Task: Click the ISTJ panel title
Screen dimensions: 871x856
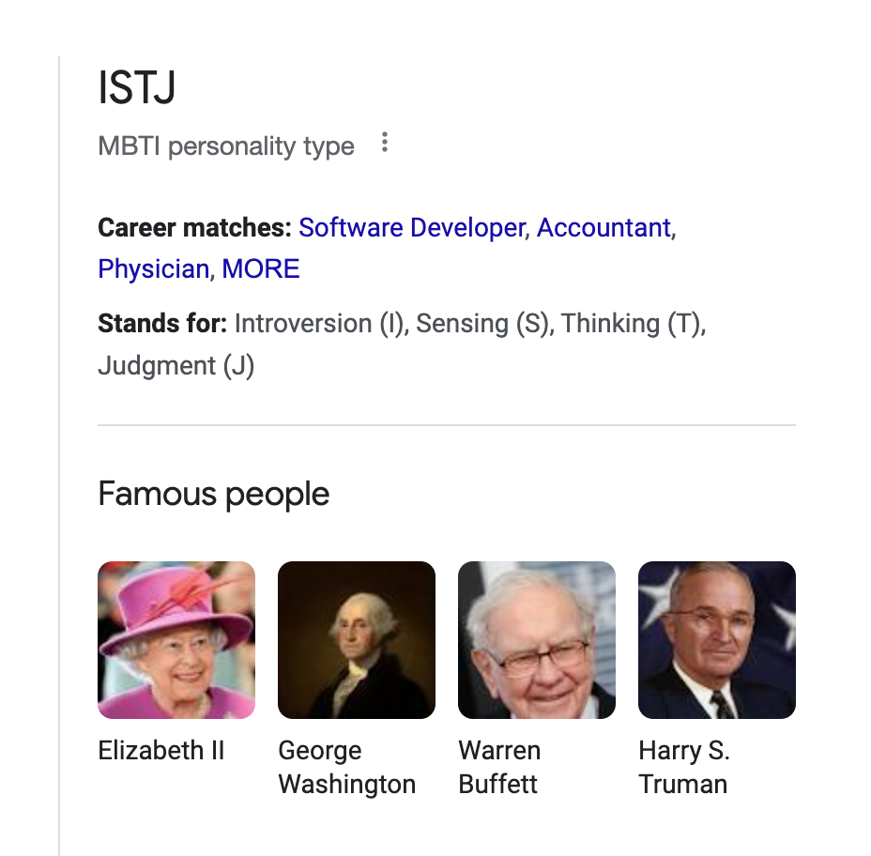Action: pyautogui.click(x=137, y=87)
